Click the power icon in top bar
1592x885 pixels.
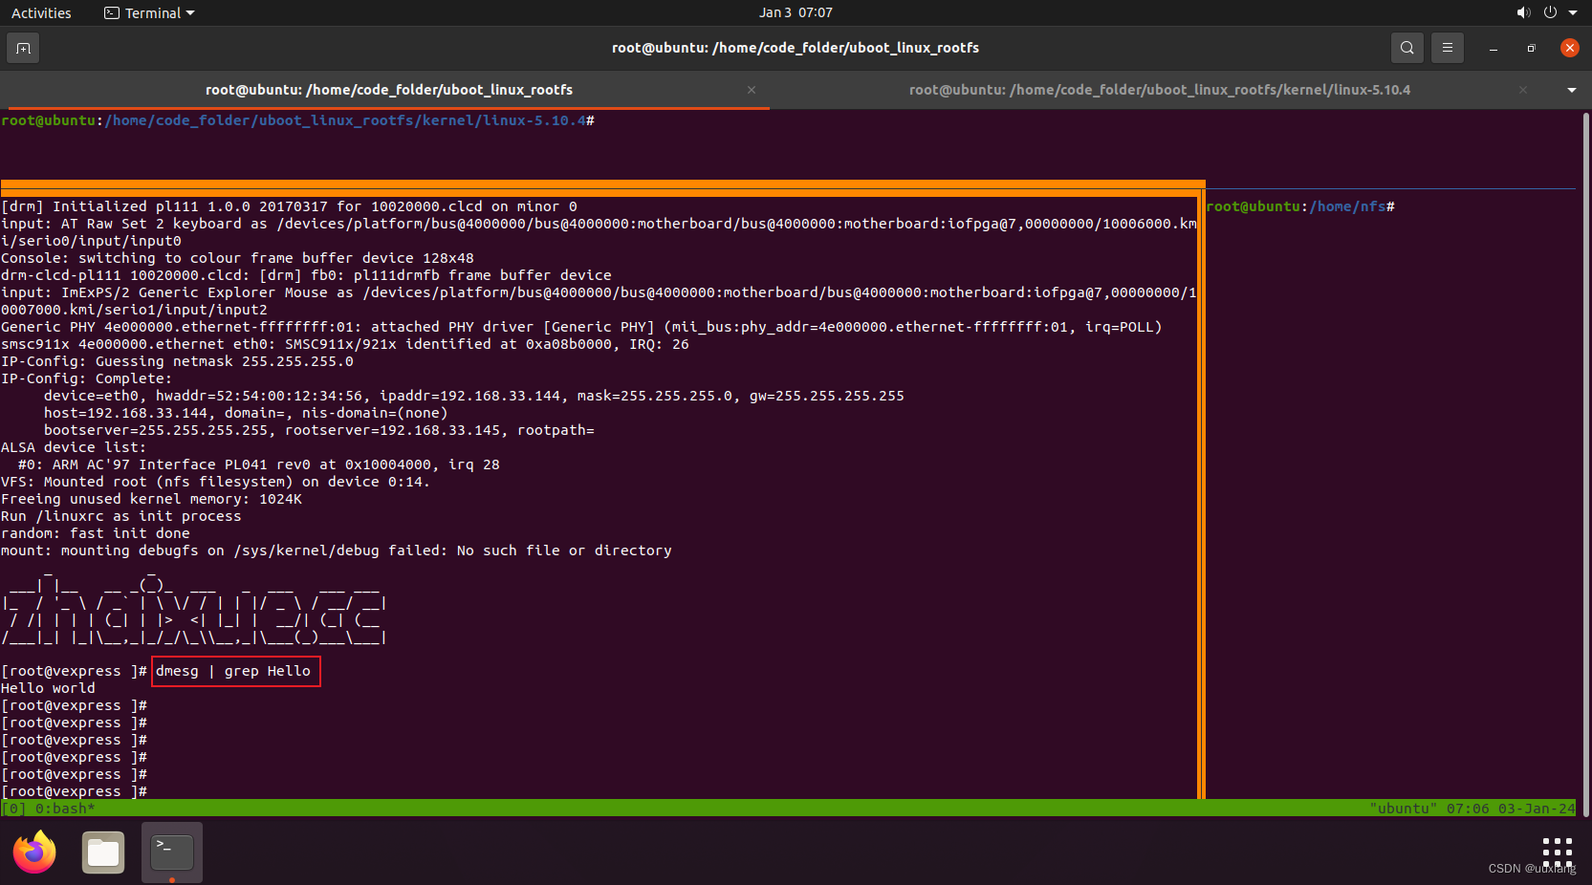(1550, 12)
